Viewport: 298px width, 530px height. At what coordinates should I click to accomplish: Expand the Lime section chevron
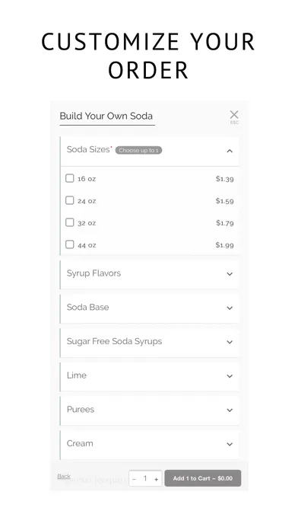(230, 376)
